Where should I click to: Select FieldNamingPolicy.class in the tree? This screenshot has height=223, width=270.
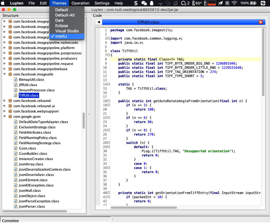(x=38, y=138)
